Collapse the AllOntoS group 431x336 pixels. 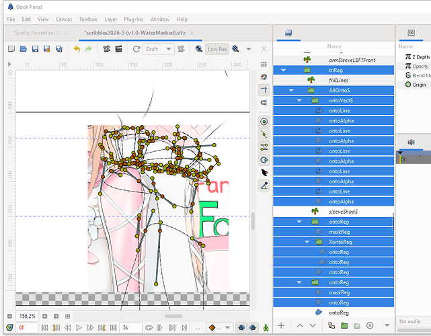[291, 91]
